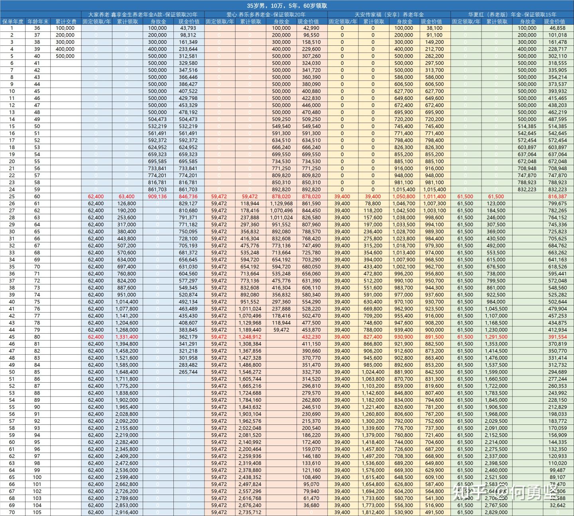
Task: Click the cell showing 516,900
Action: click(x=434, y=505)
